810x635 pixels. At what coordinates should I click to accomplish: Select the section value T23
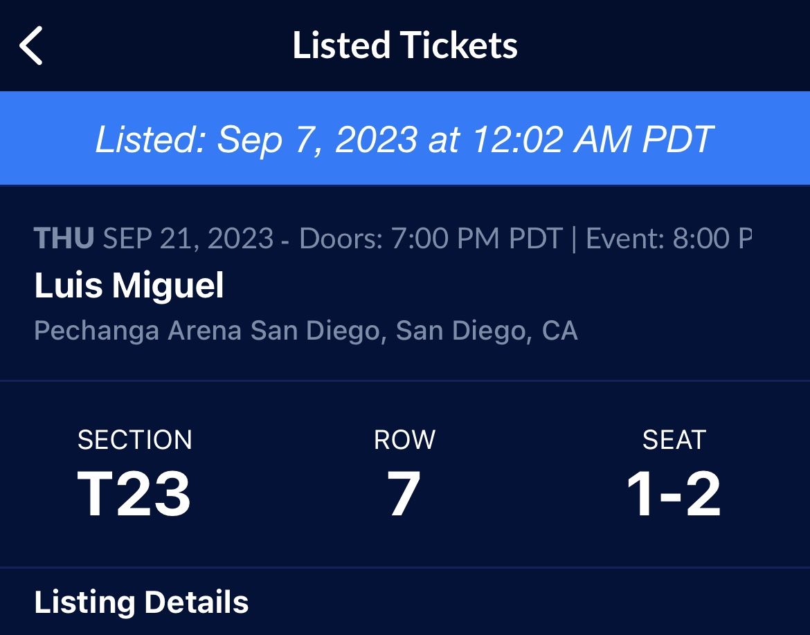click(x=134, y=494)
